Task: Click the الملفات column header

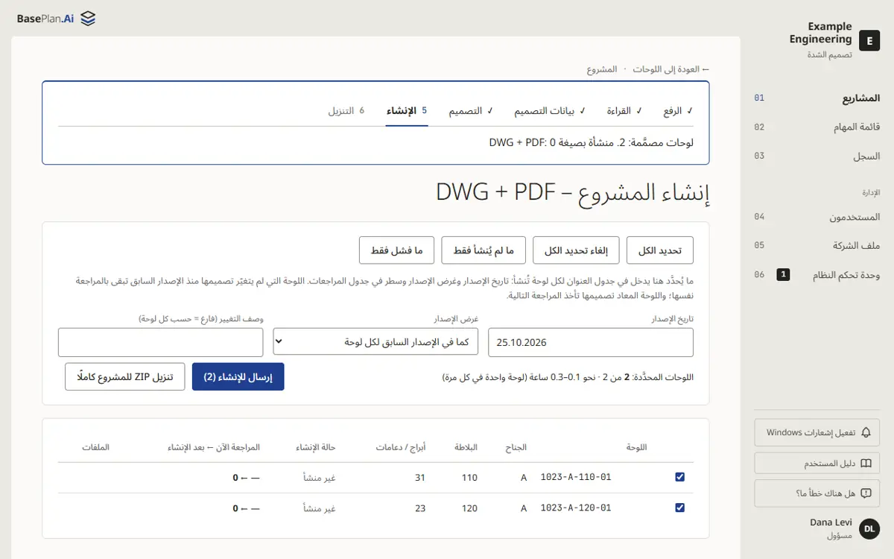Action: (x=95, y=447)
